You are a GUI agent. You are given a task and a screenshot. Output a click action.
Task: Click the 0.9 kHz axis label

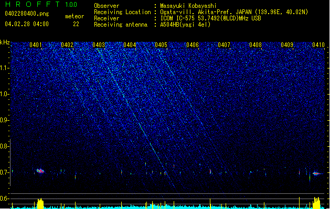click(5, 120)
